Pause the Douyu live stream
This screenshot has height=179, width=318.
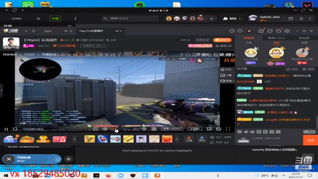point(6,129)
